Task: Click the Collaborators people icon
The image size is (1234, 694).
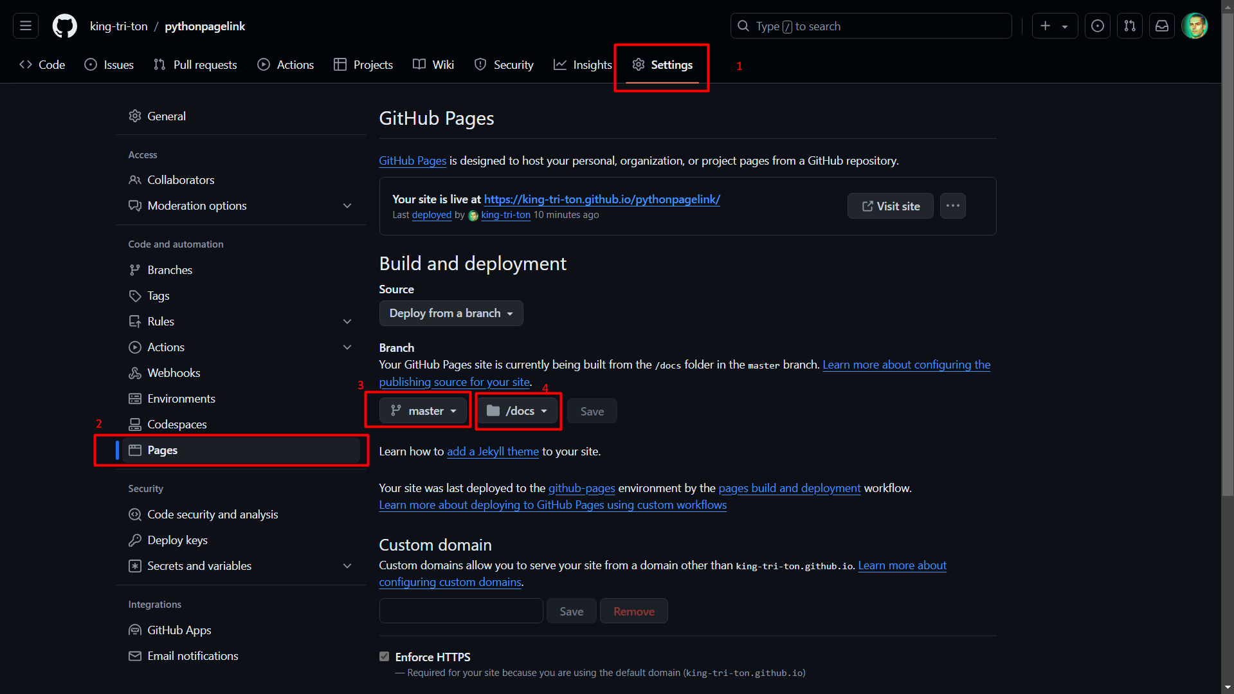Action: tap(134, 180)
